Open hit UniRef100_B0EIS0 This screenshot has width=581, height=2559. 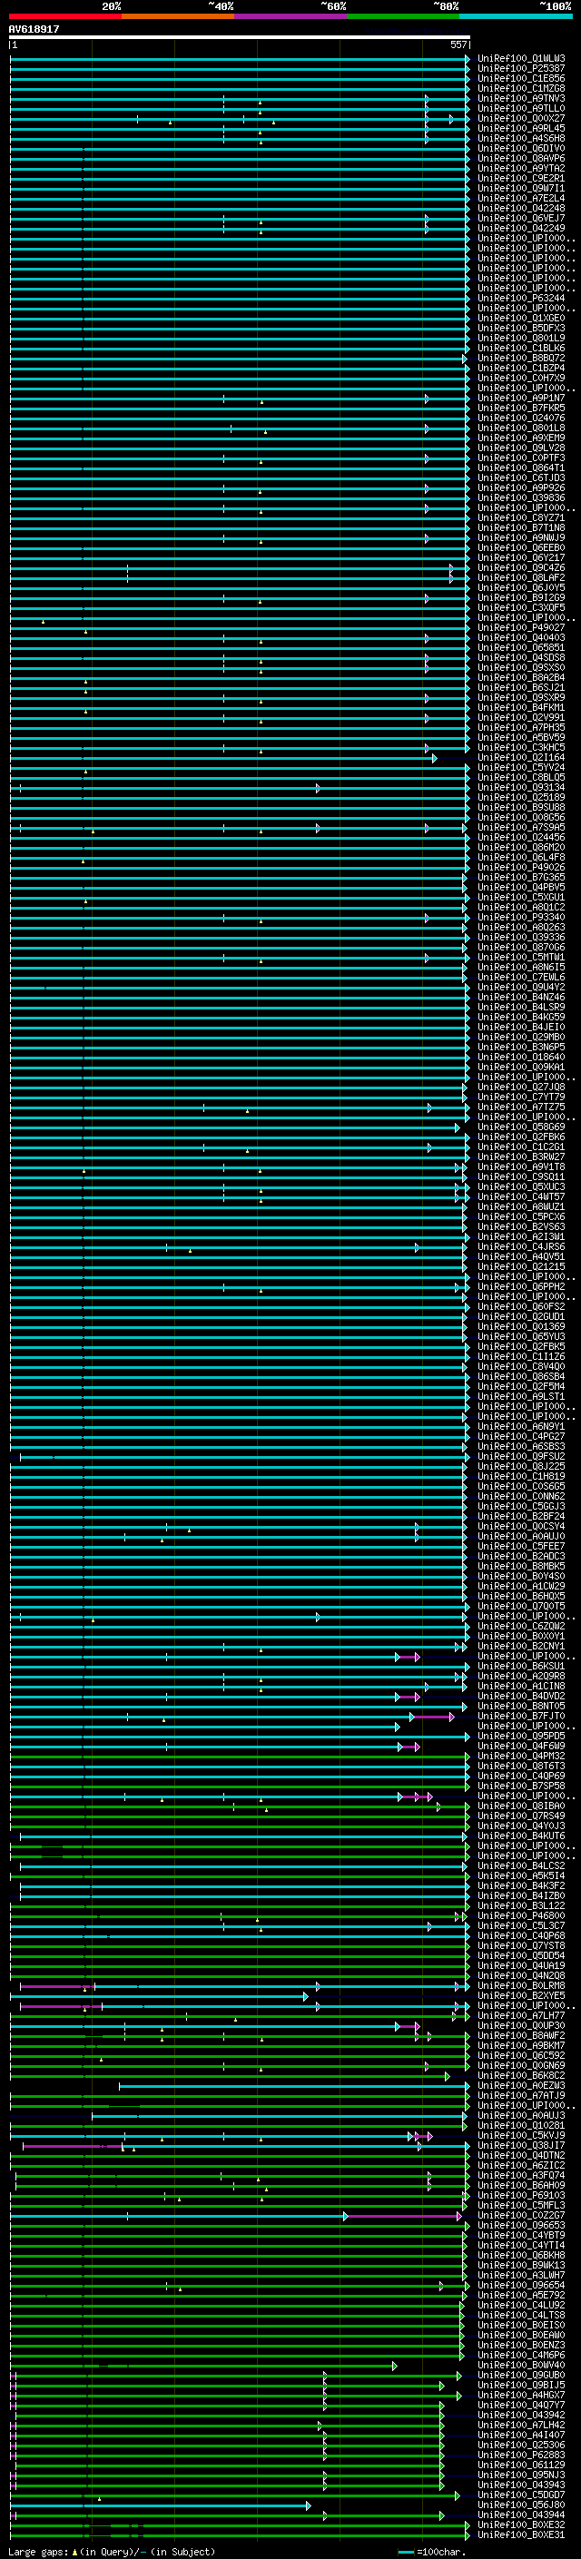[x=521, y=2325]
